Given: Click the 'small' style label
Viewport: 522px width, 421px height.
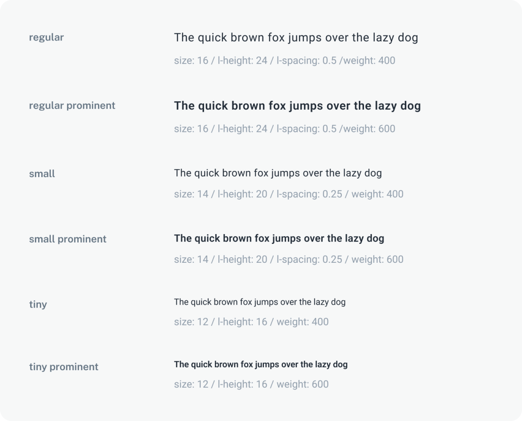Looking at the screenshot, I should [42, 174].
